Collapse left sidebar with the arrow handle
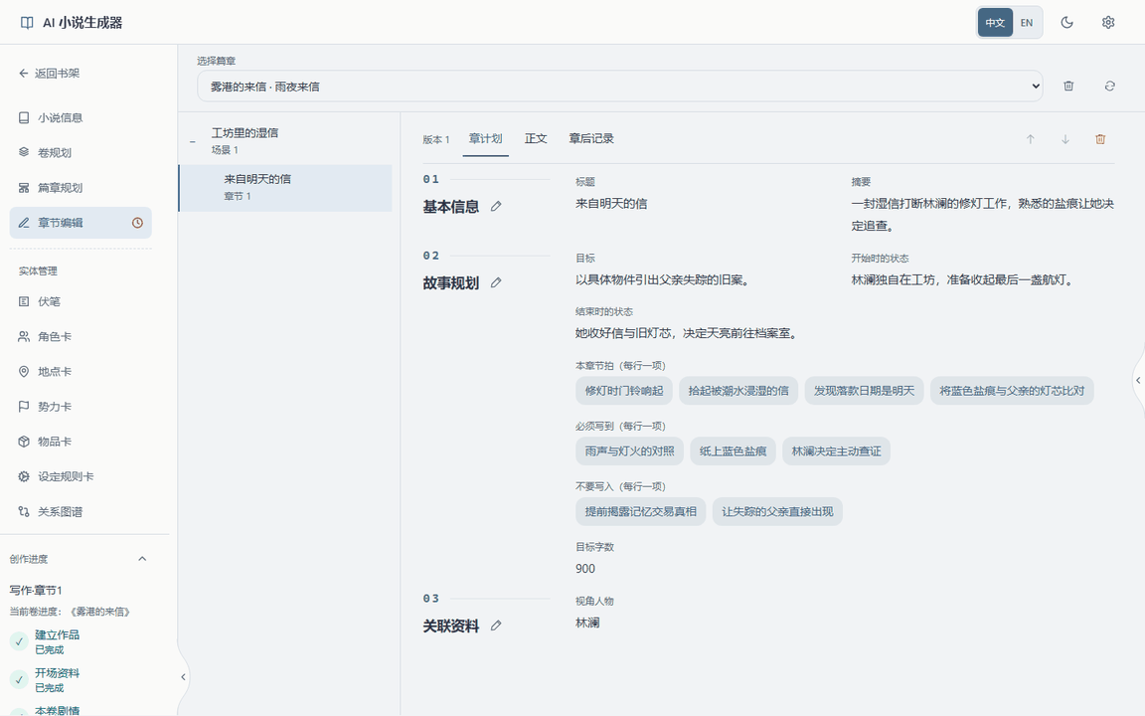The height and width of the screenshot is (716, 1145). [x=183, y=677]
